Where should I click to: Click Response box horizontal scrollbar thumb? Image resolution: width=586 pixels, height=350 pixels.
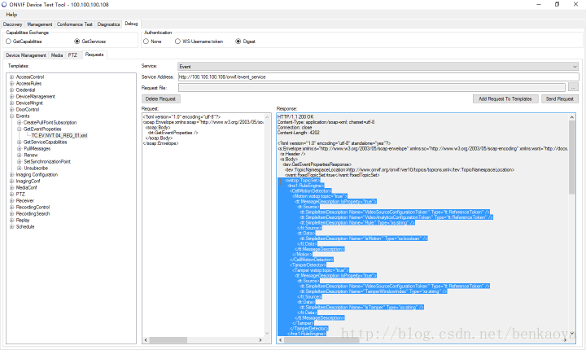pos(321,340)
